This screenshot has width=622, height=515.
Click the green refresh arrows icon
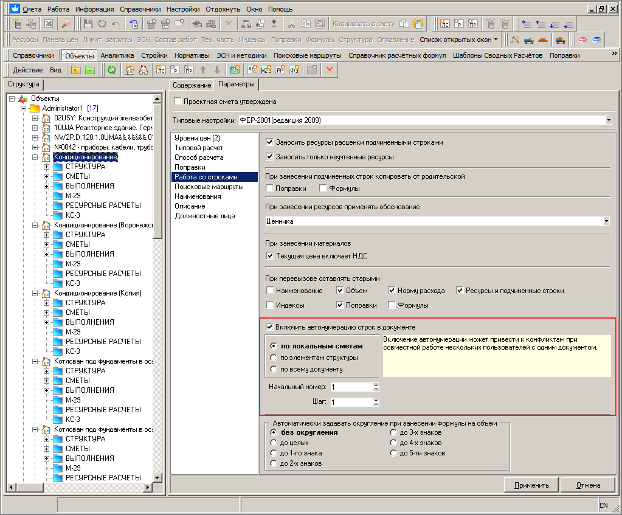111,70
